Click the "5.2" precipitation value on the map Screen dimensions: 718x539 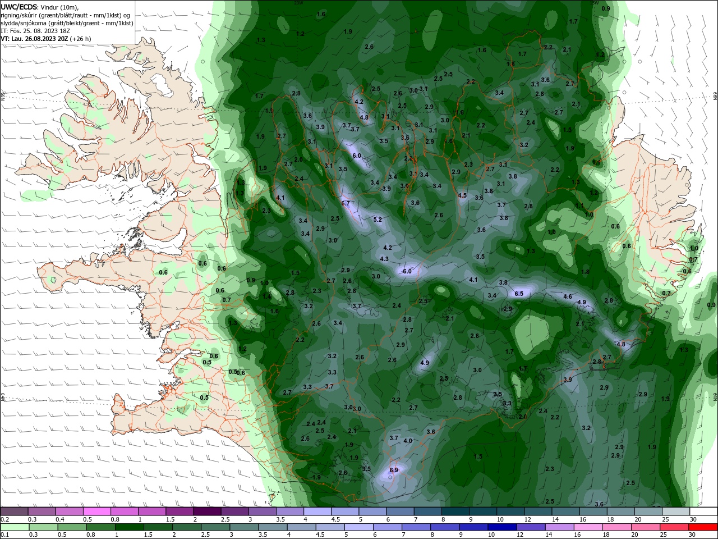pyautogui.click(x=378, y=220)
